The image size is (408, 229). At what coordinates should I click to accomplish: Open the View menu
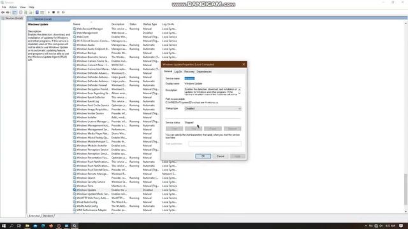(x=23, y=7)
